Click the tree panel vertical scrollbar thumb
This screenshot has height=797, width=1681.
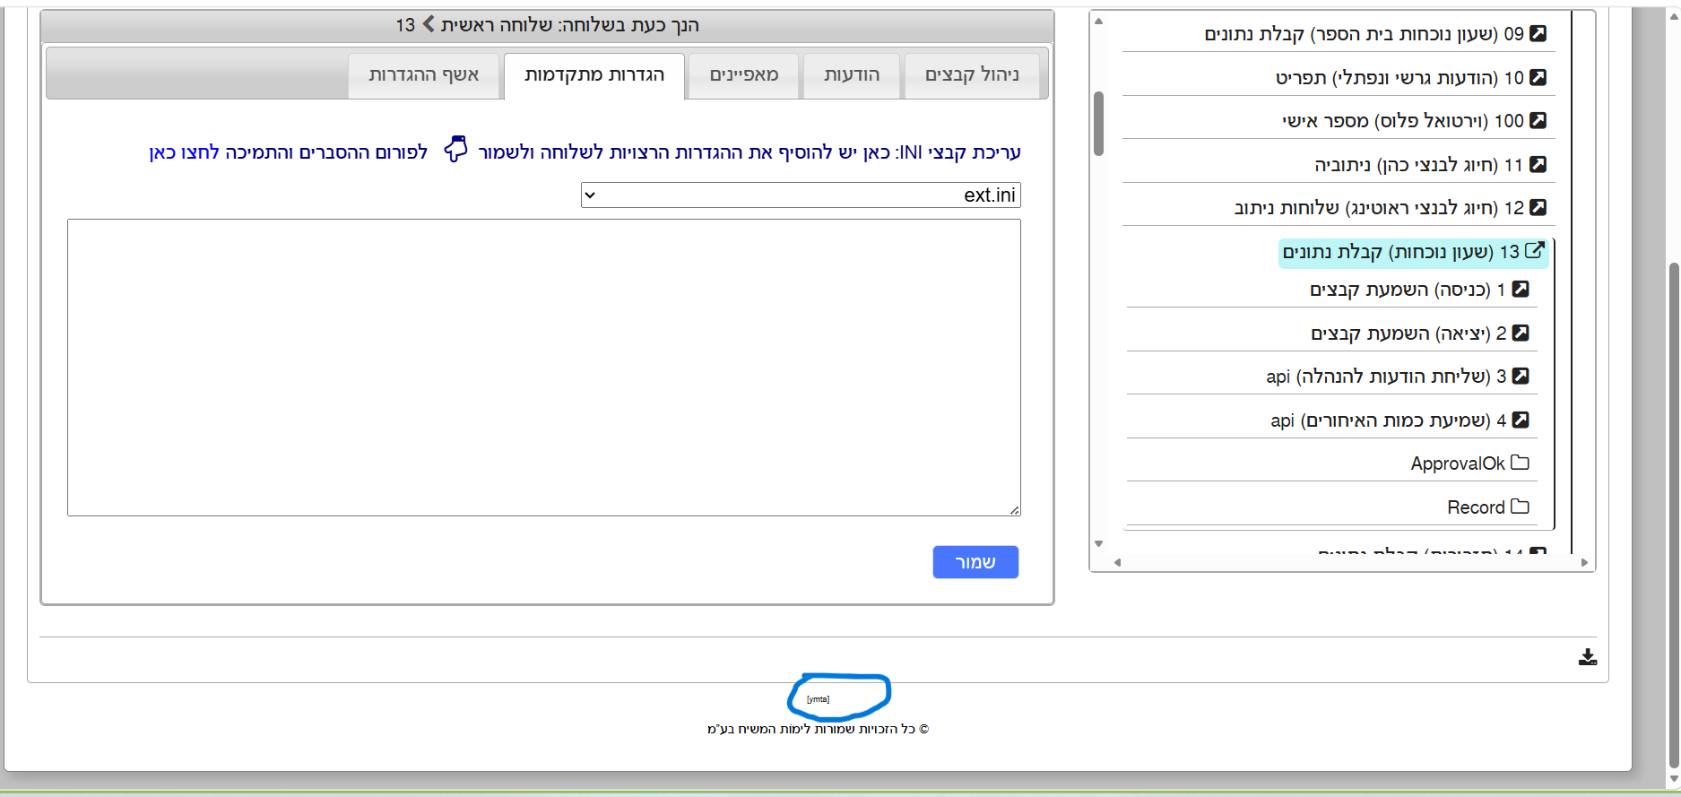coord(1098,124)
